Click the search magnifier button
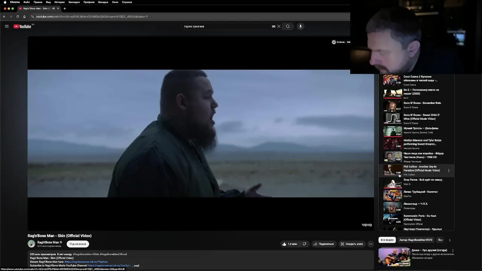This screenshot has height=271, width=482. coord(288,26)
